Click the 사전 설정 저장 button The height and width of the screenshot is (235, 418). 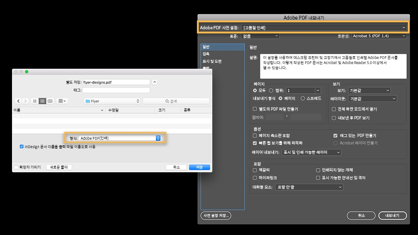click(x=216, y=215)
